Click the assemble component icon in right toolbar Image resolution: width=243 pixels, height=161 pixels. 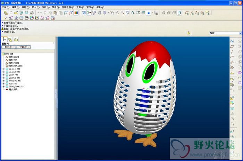click(x=232, y=98)
